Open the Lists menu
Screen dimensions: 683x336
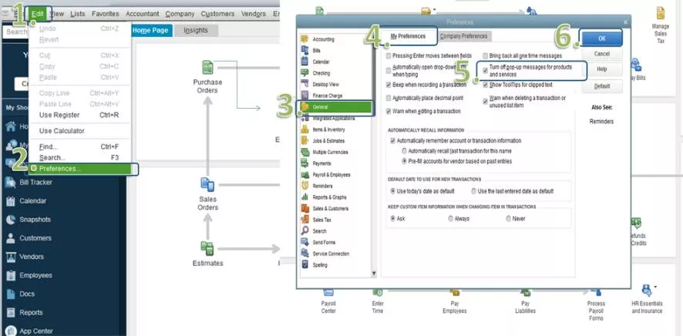click(x=78, y=14)
